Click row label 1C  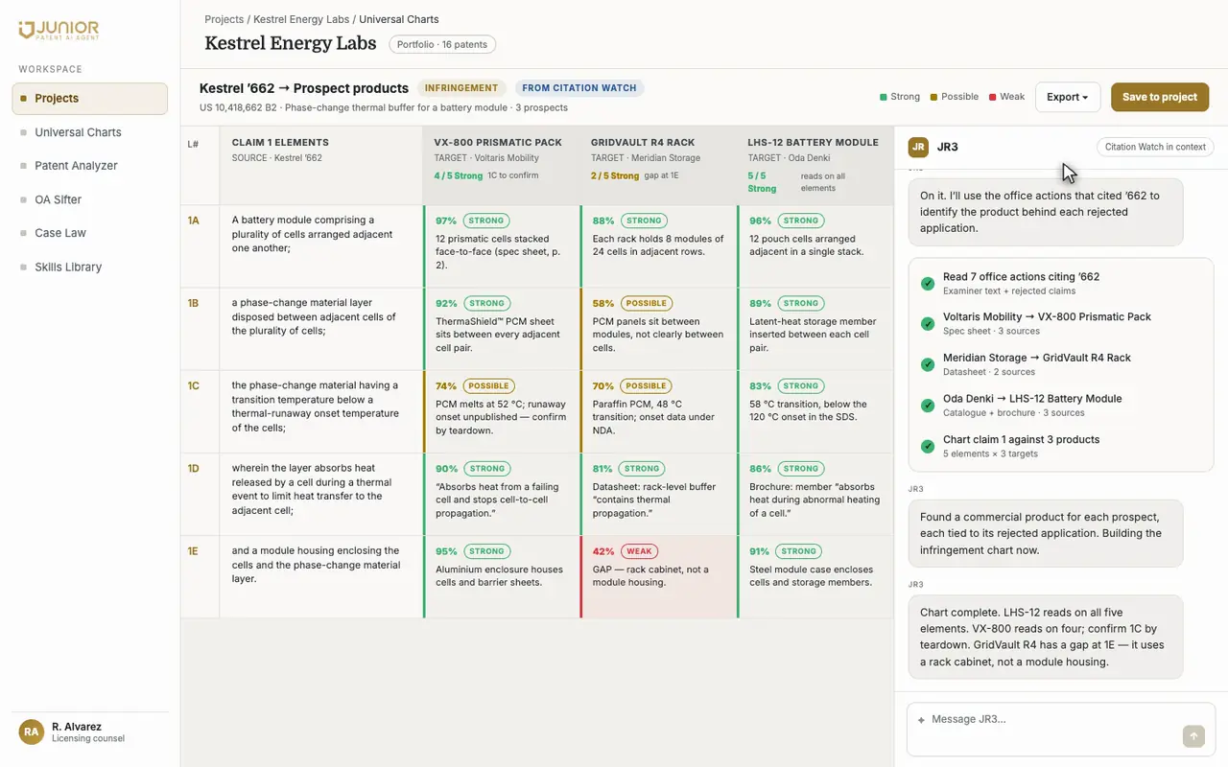click(194, 385)
